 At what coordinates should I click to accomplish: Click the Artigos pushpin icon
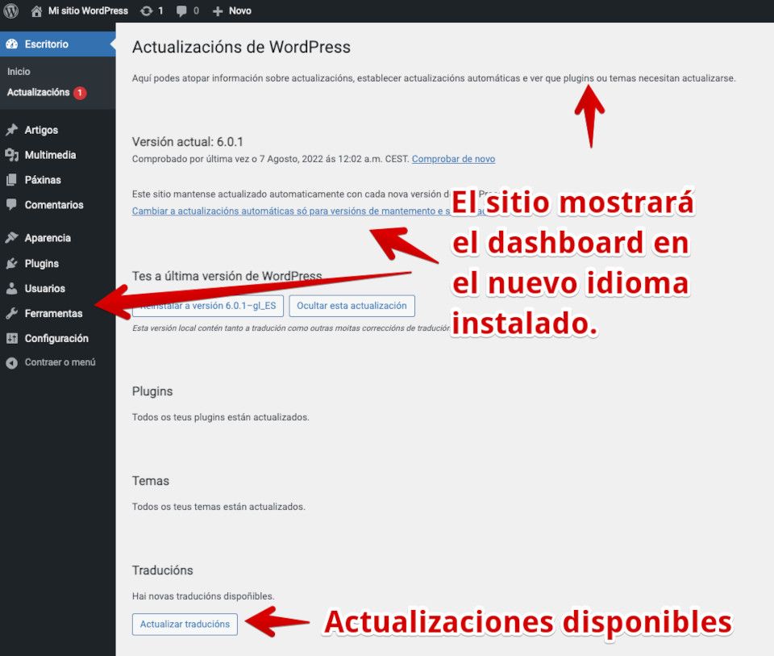[12, 129]
